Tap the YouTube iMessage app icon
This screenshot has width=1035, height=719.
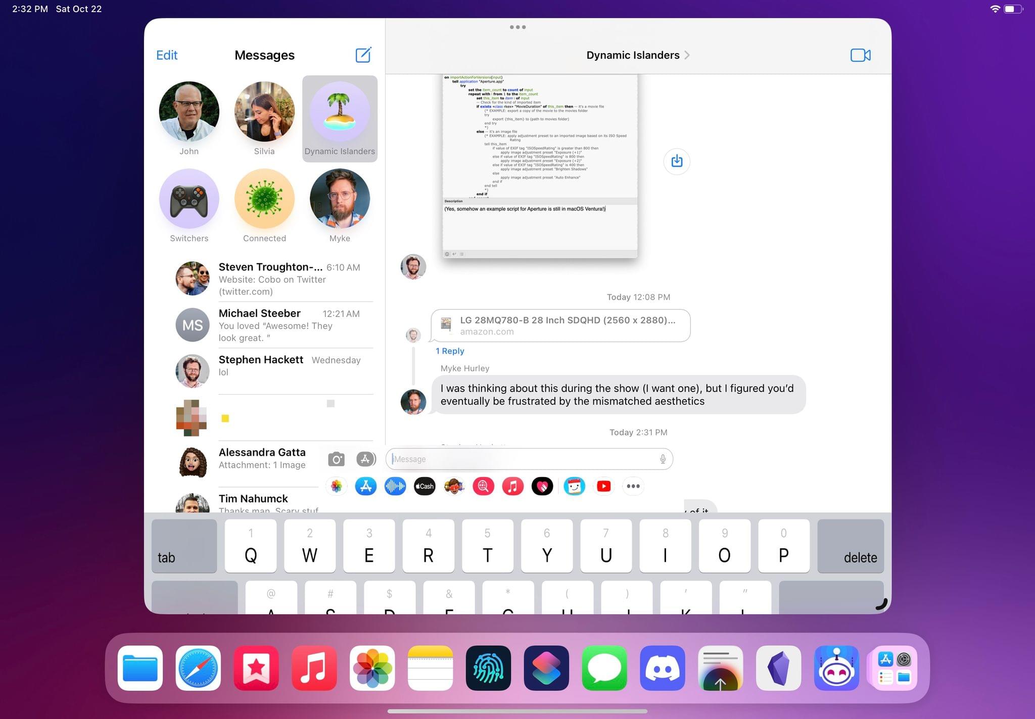(x=603, y=486)
